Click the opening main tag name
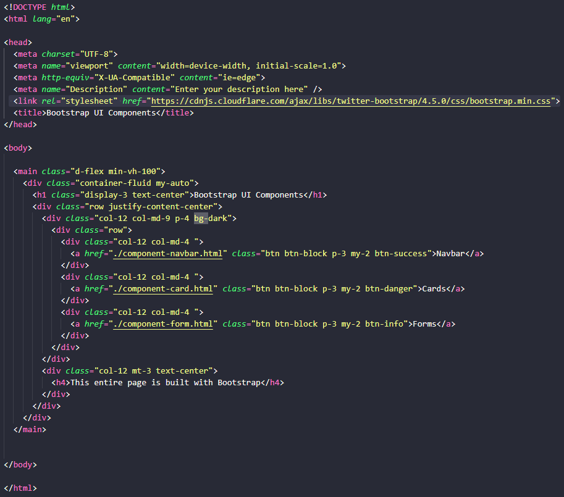 coord(27,172)
